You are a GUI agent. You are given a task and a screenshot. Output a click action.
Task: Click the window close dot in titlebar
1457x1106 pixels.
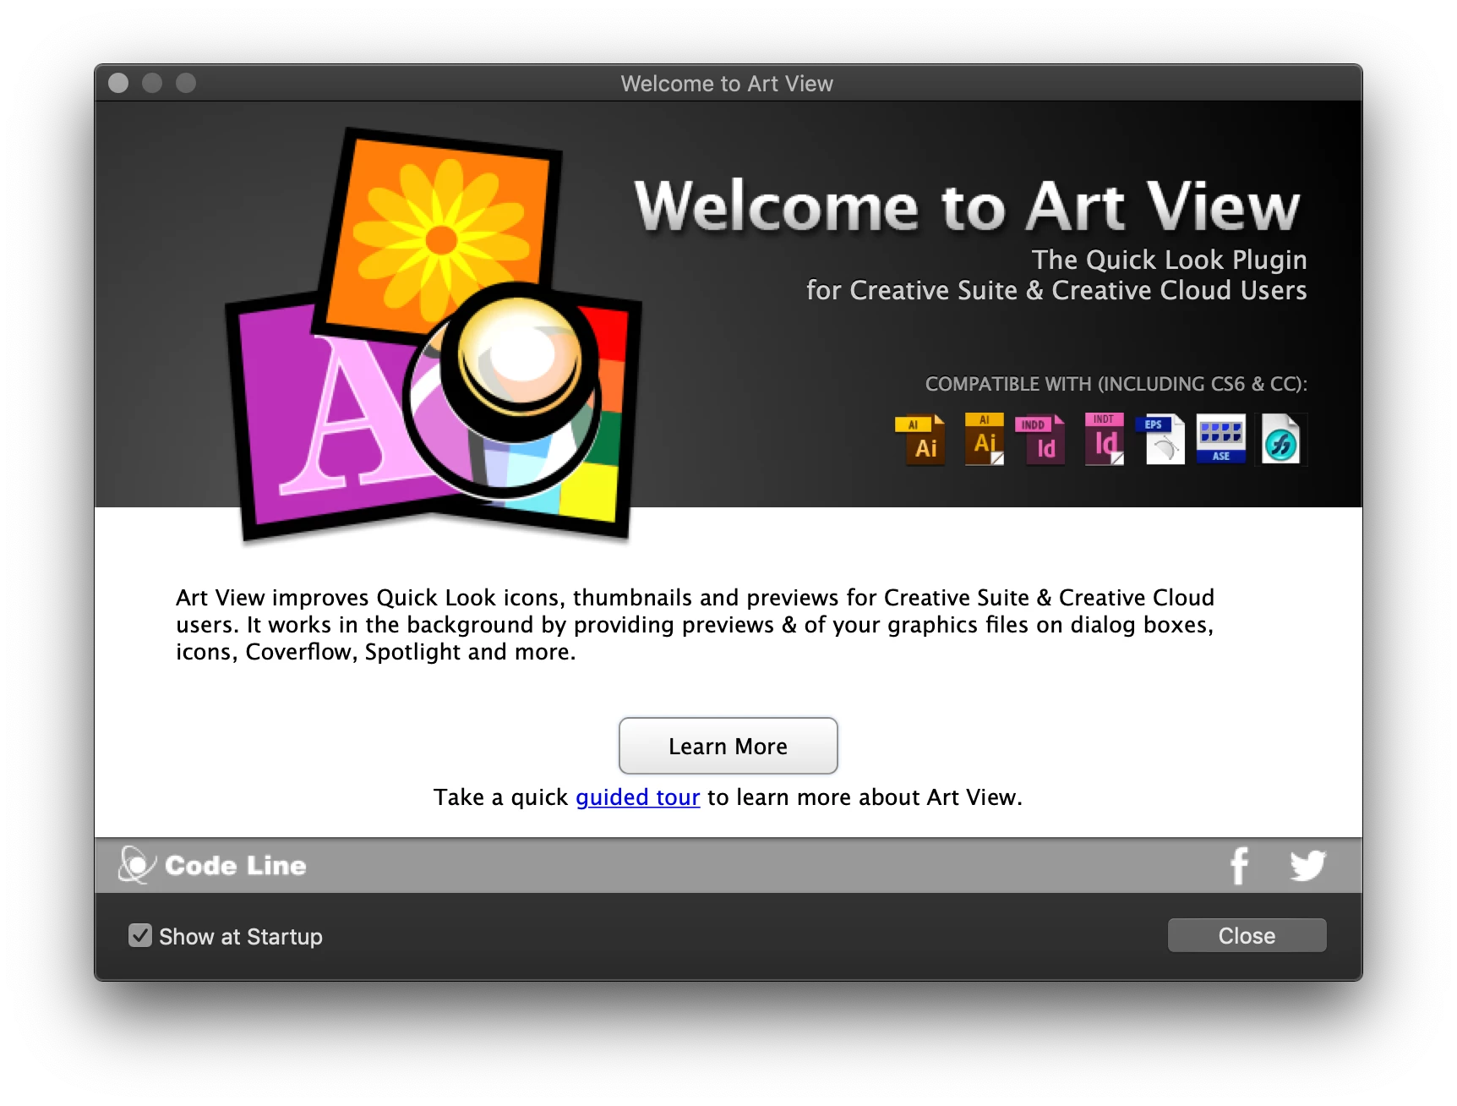118,83
